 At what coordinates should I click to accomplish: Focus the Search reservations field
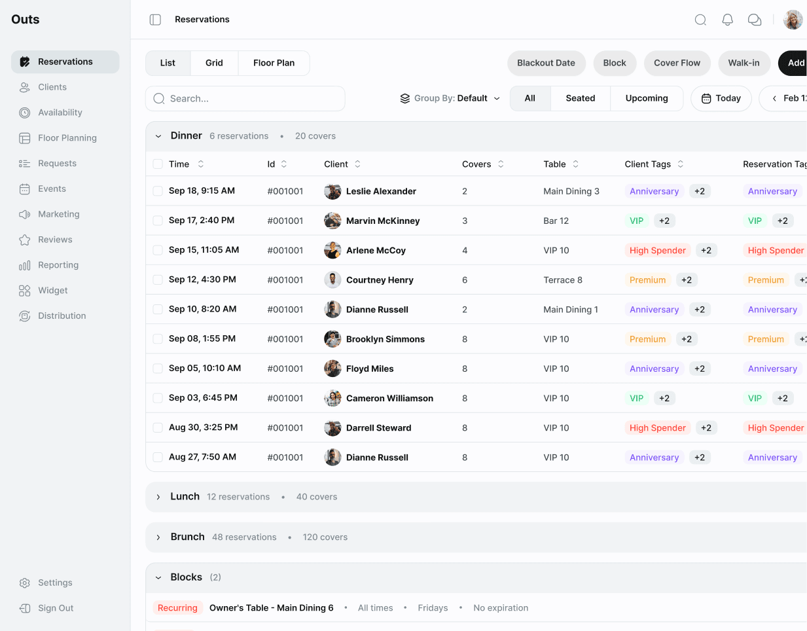245,98
